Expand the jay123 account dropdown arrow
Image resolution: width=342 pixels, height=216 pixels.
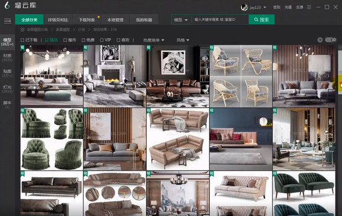point(265,8)
